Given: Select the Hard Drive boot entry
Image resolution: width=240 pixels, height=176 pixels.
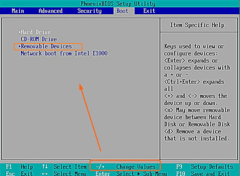Looking at the screenshot, I should pyautogui.click(x=36, y=32).
